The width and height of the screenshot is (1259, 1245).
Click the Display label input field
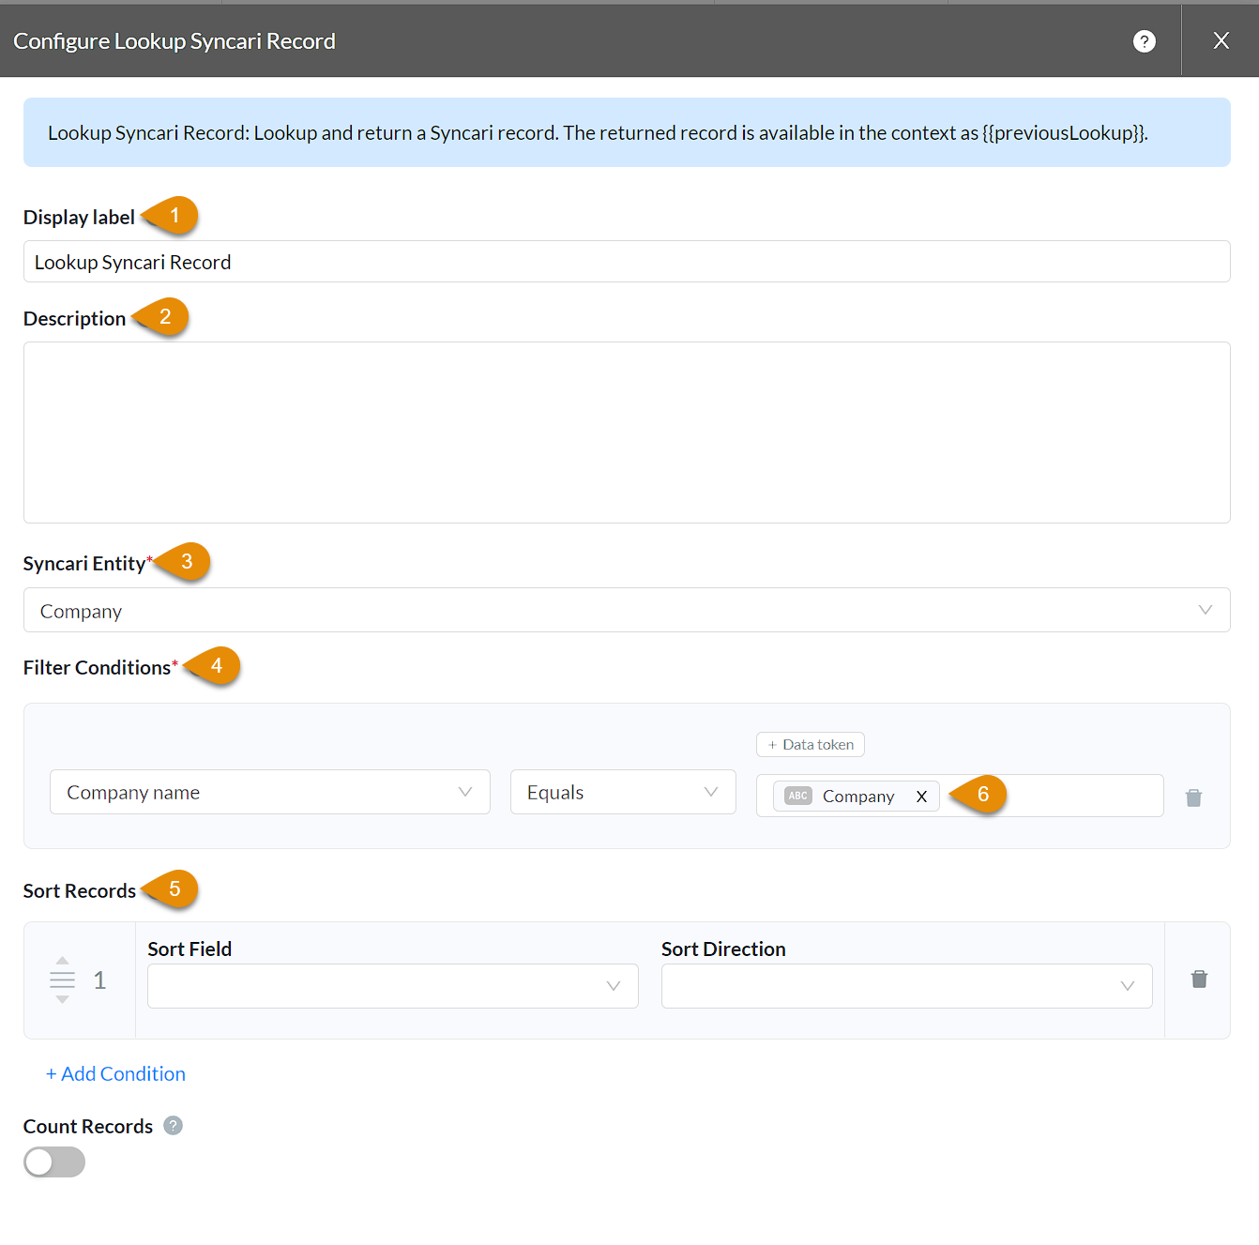[627, 262]
